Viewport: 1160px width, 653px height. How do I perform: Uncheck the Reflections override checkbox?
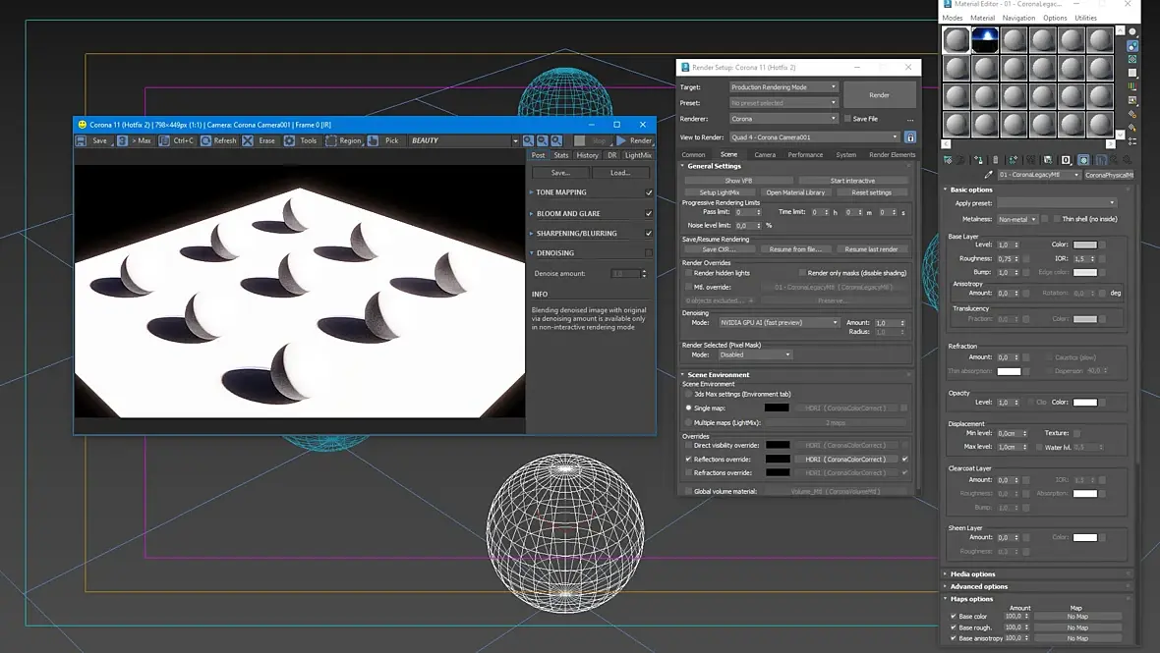click(688, 459)
